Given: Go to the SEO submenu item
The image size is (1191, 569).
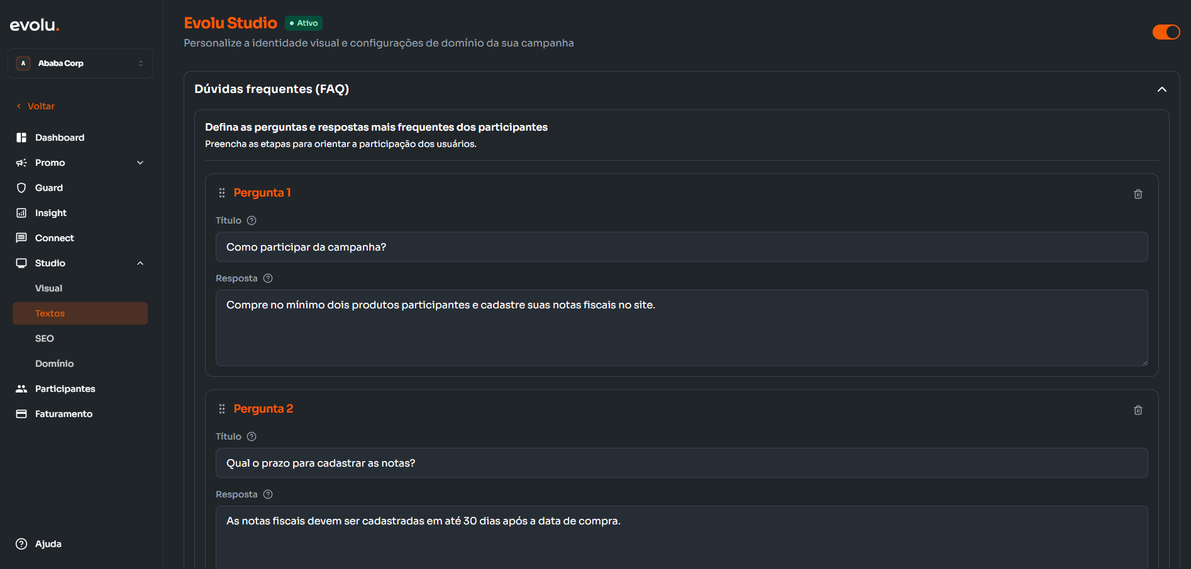Looking at the screenshot, I should pos(45,339).
